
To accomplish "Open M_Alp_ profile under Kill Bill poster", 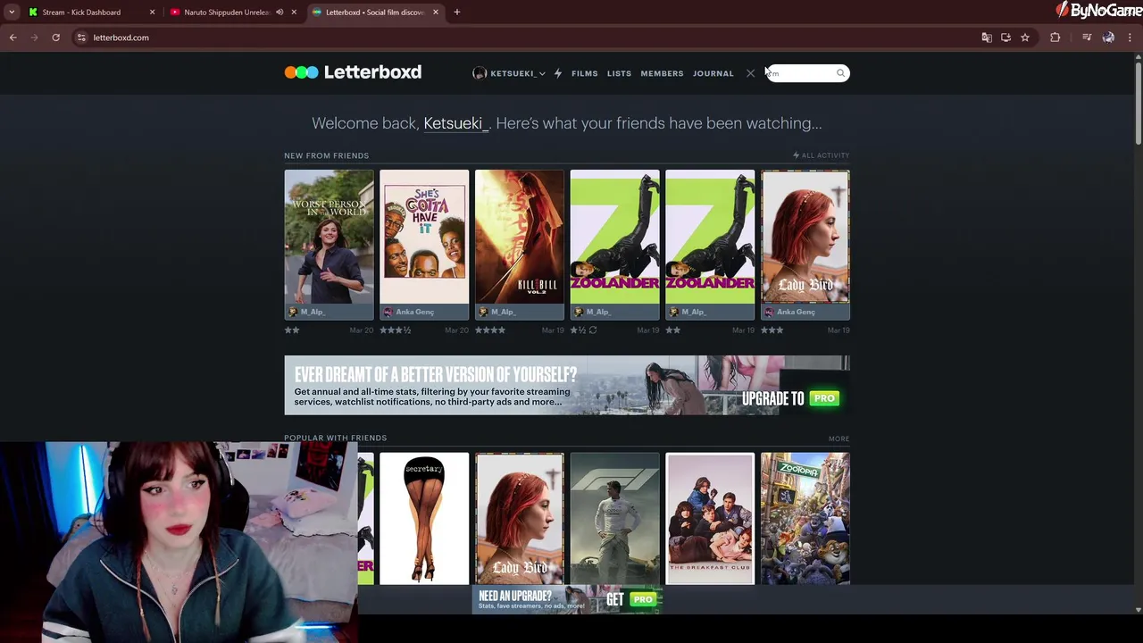I will pyautogui.click(x=496, y=312).
